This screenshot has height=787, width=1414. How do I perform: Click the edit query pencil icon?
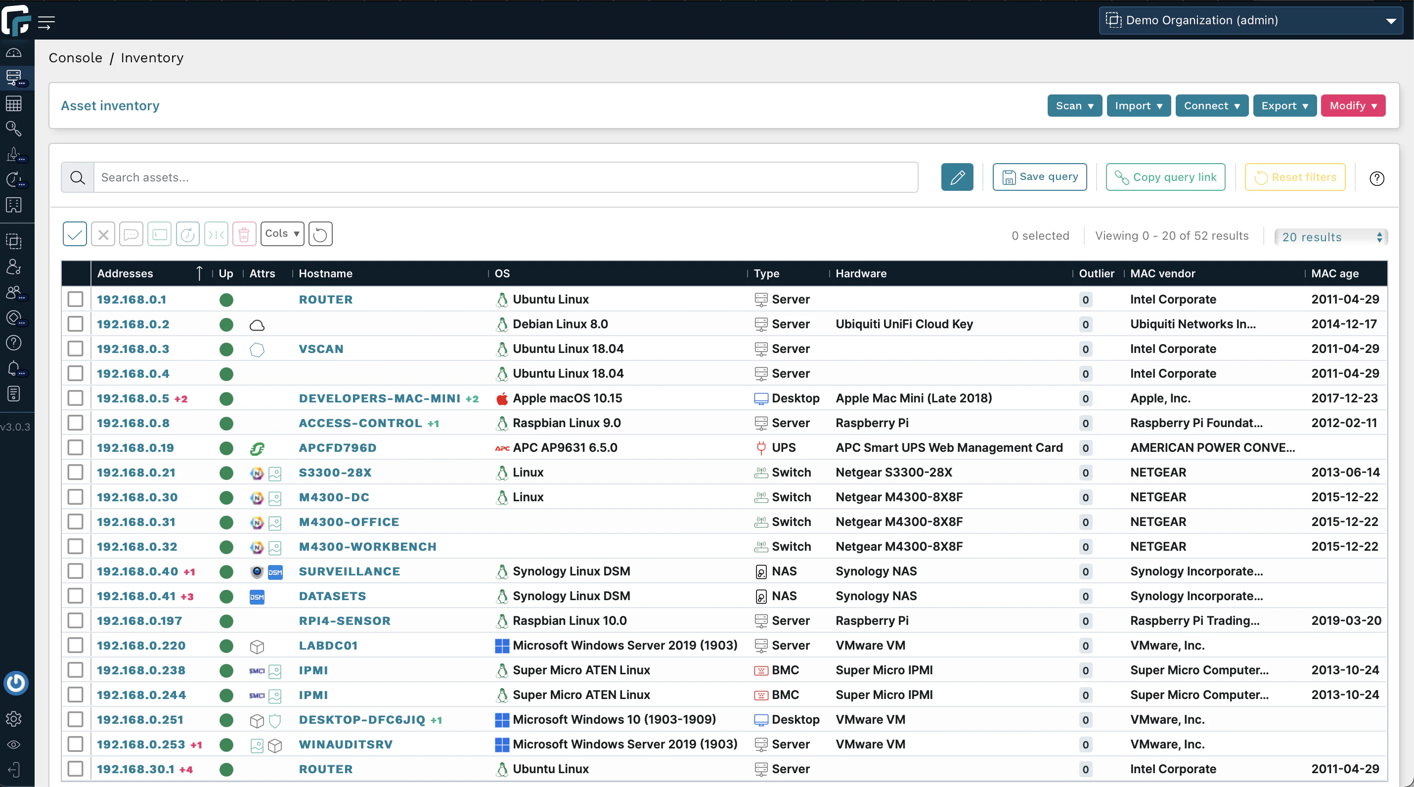pos(957,176)
